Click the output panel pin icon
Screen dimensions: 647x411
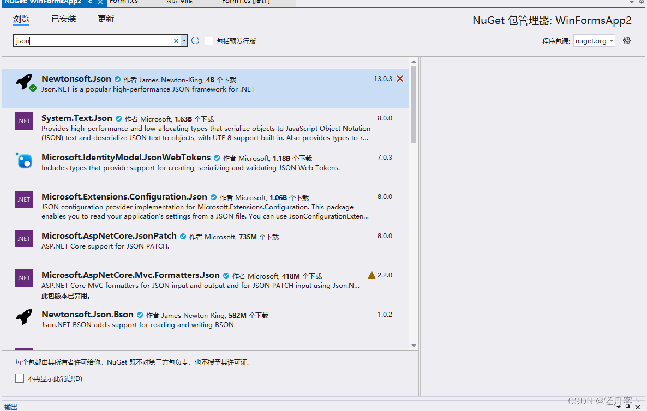tap(628, 407)
